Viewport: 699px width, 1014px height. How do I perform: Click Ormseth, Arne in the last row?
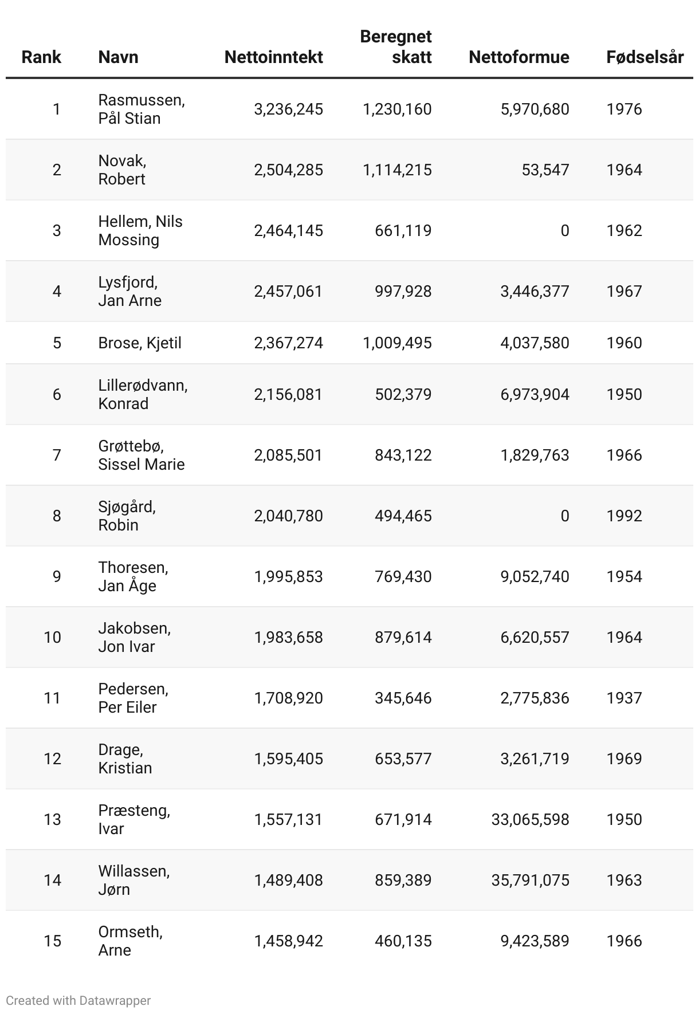point(131,941)
